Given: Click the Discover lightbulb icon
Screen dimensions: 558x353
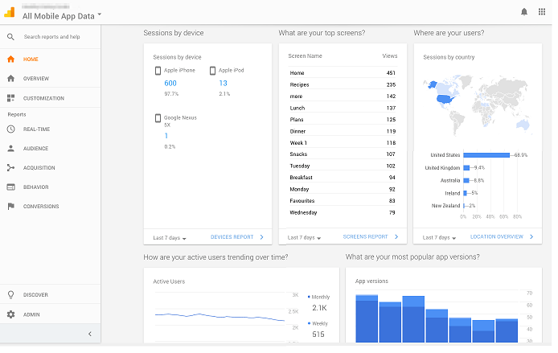Looking at the screenshot, I should (x=10, y=295).
